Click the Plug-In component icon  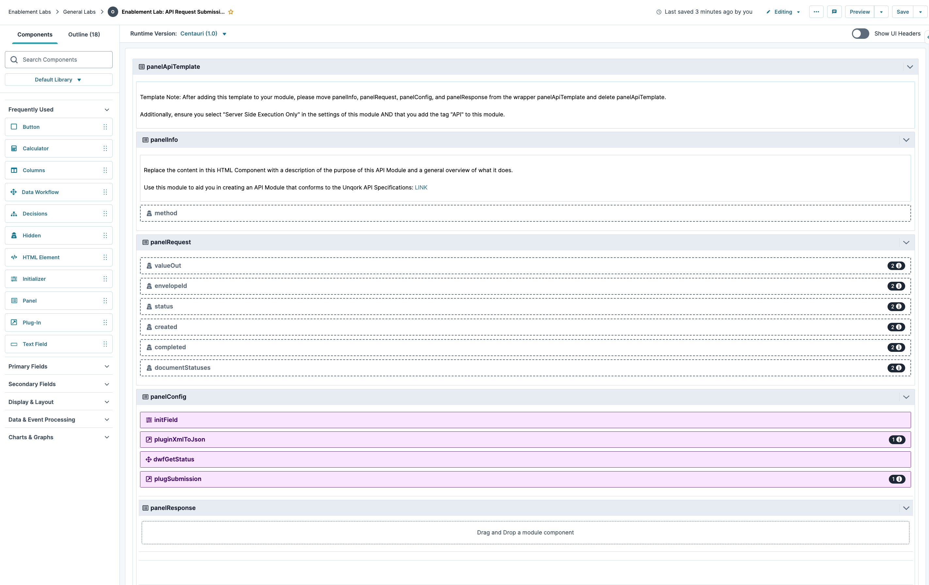[x=14, y=322]
